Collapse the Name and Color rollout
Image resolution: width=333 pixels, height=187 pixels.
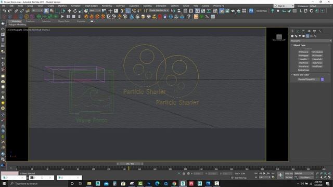pos(301,75)
